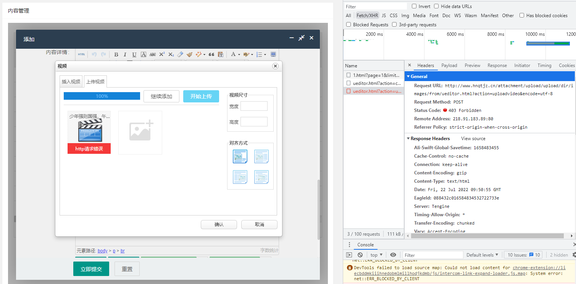Toggle bold formatting in the editor
576x284 pixels.
tap(116, 54)
